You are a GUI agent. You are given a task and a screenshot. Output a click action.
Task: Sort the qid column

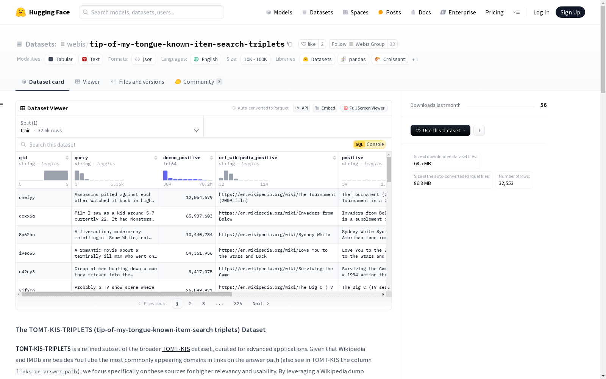point(67,158)
